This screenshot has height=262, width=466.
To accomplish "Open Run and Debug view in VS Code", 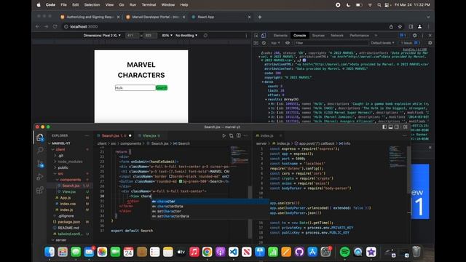I will (x=40, y=177).
